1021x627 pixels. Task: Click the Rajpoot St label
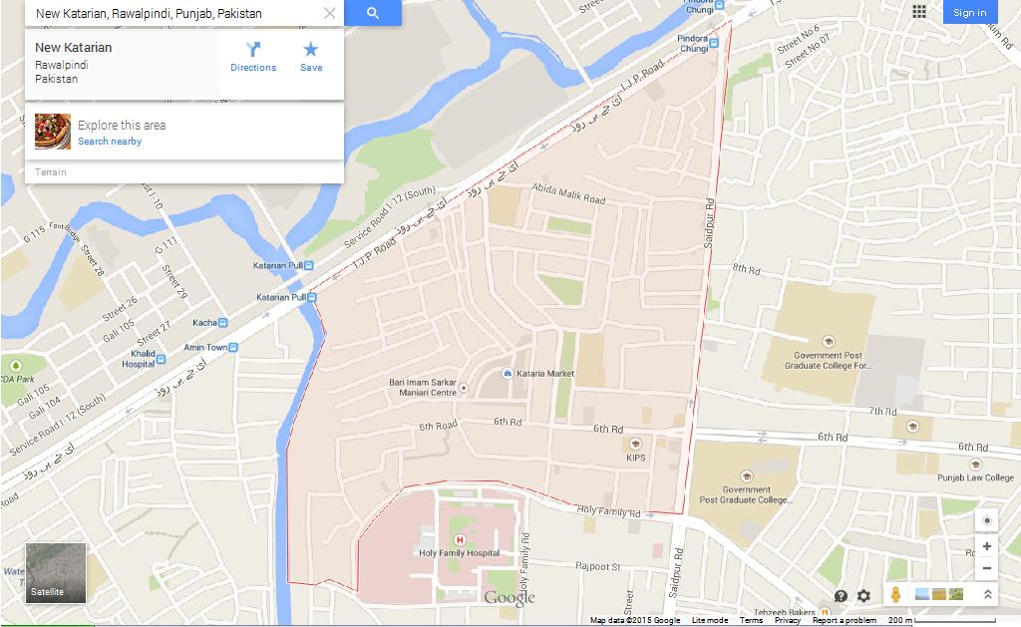598,566
